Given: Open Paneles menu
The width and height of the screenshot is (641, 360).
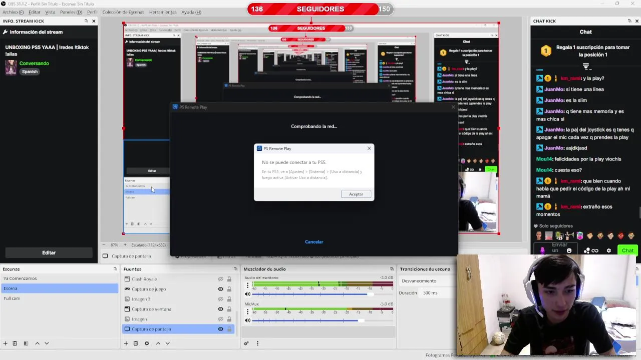Looking at the screenshot, I should [x=71, y=12].
